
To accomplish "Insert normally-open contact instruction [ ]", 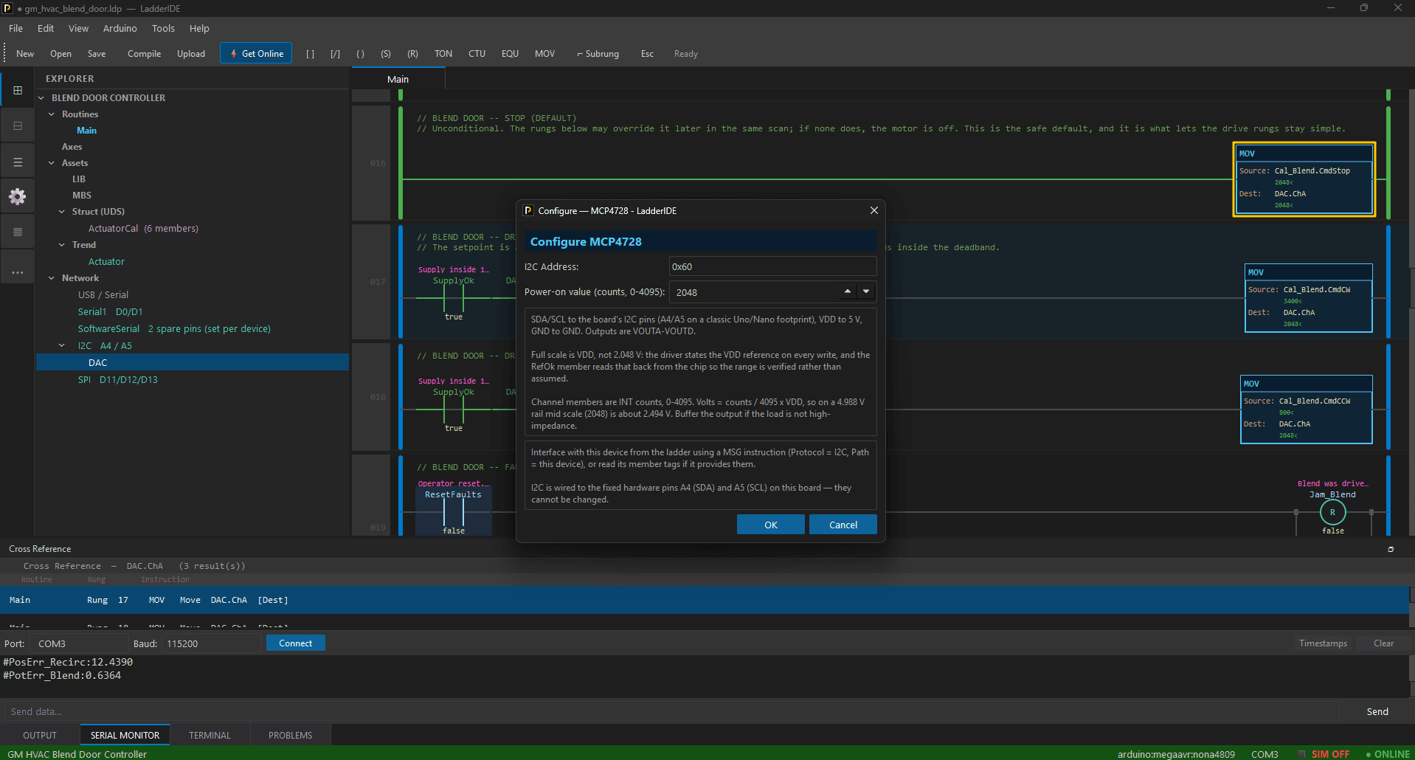I will 311,54.
